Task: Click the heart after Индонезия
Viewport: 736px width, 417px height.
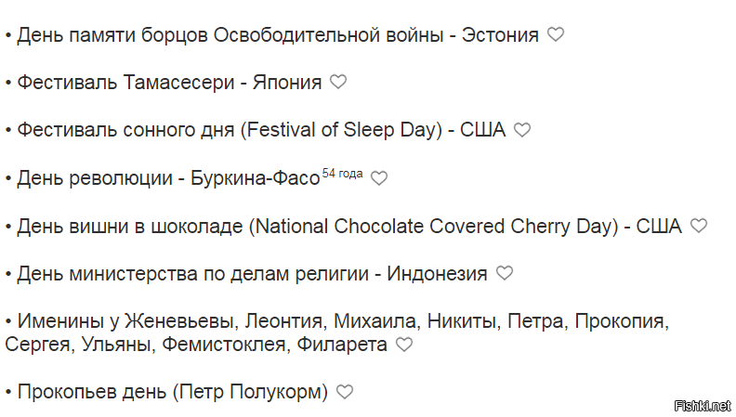Action: point(505,273)
